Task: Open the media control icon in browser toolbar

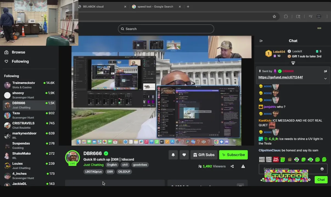Action: pos(310,16)
